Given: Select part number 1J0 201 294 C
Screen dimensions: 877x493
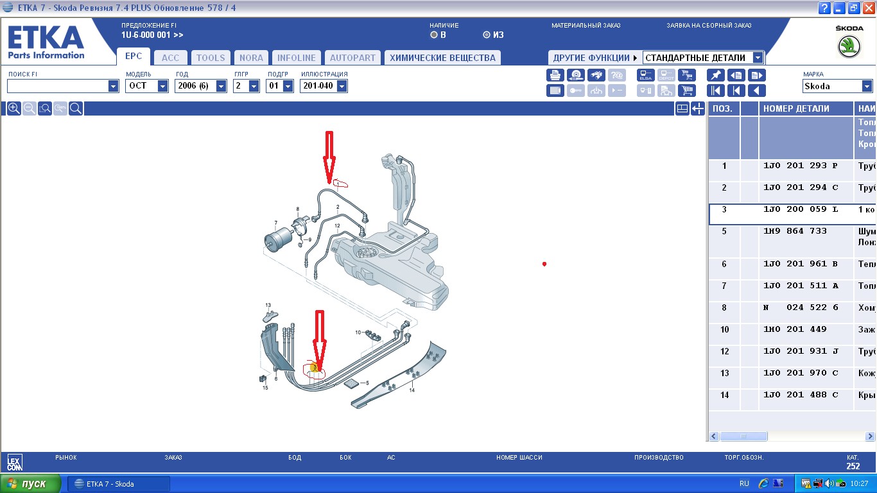Looking at the screenshot, I should point(801,187).
